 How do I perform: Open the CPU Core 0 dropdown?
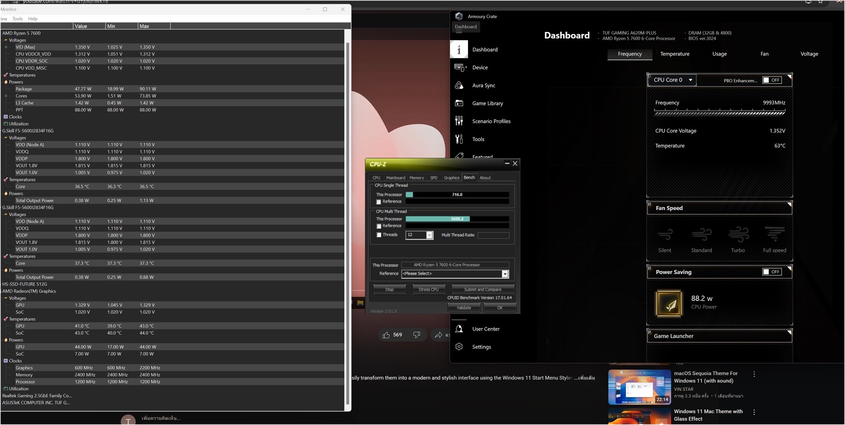pyautogui.click(x=672, y=80)
